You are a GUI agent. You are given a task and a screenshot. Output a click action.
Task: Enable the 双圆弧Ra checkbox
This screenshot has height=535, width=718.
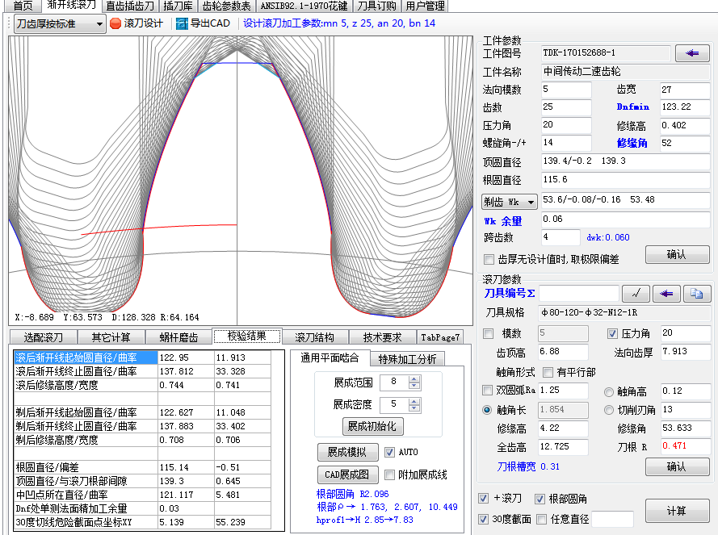pyautogui.click(x=488, y=390)
